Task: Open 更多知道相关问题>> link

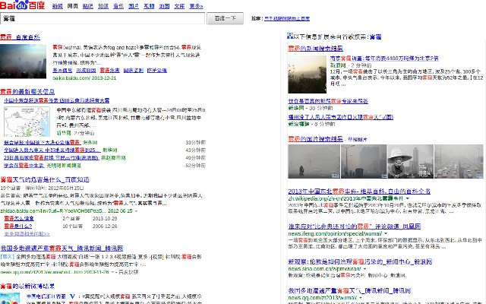Action: pyautogui.click(x=27, y=233)
